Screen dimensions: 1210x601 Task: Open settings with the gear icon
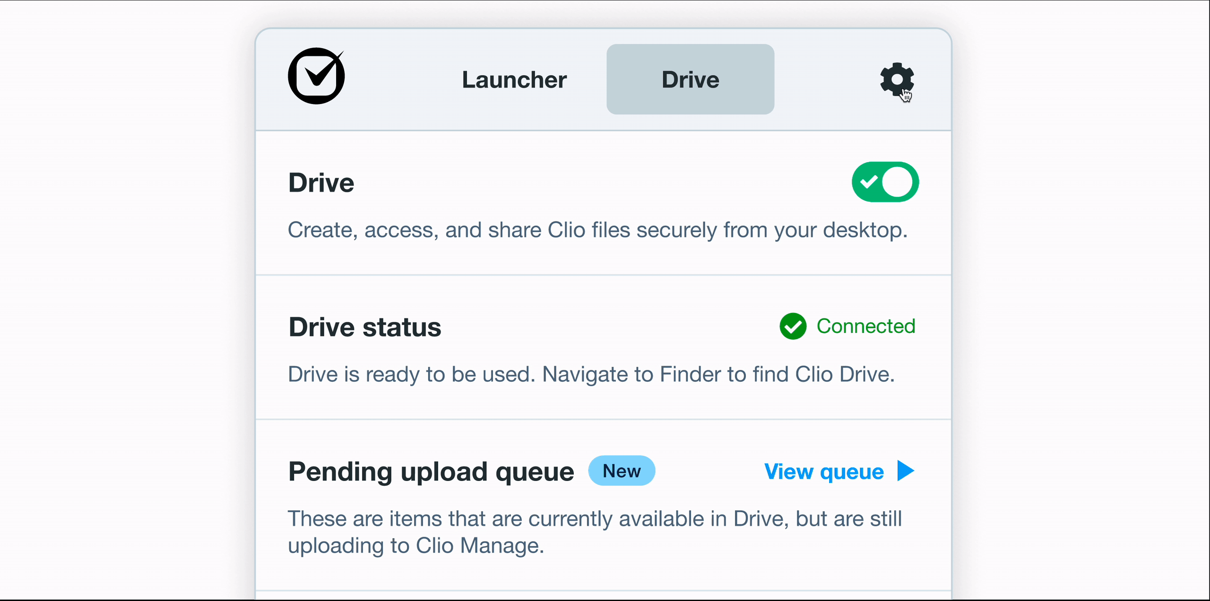click(896, 79)
